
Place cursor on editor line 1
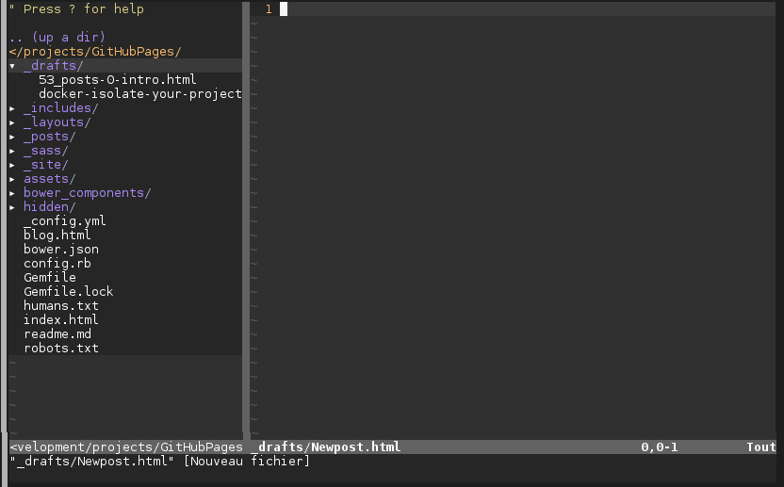tap(513, 9)
